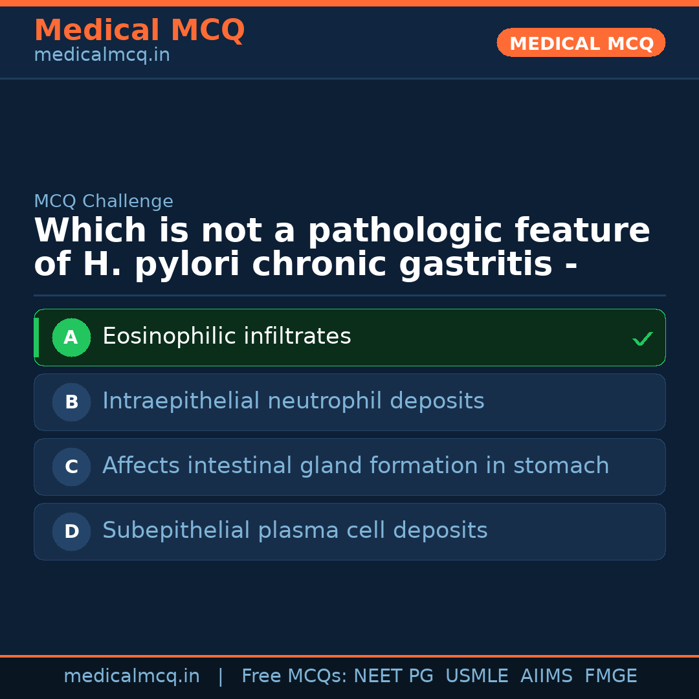
Task: Open the medicalmcq.in link in the header
Action: (x=102, y=54)
